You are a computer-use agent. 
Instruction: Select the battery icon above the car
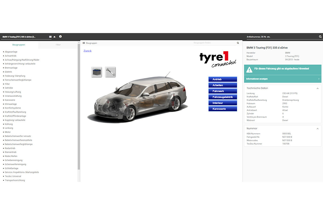coord(97,72)
